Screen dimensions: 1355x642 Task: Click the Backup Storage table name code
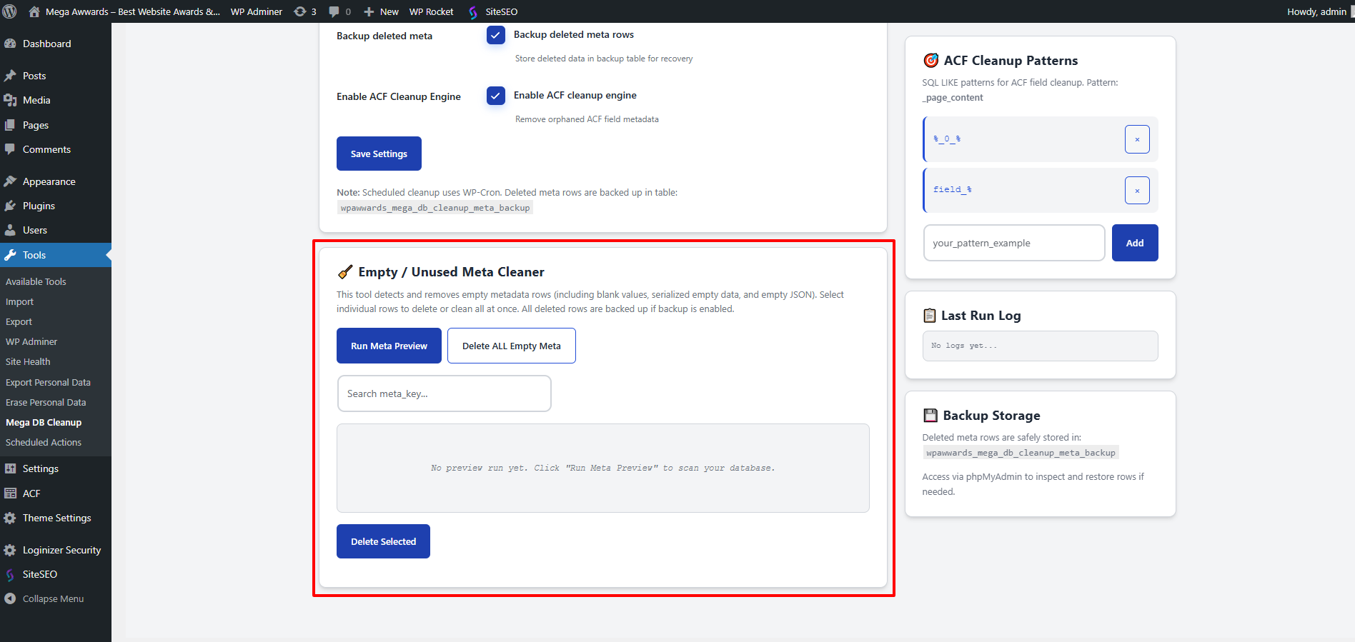(1021, 453)
